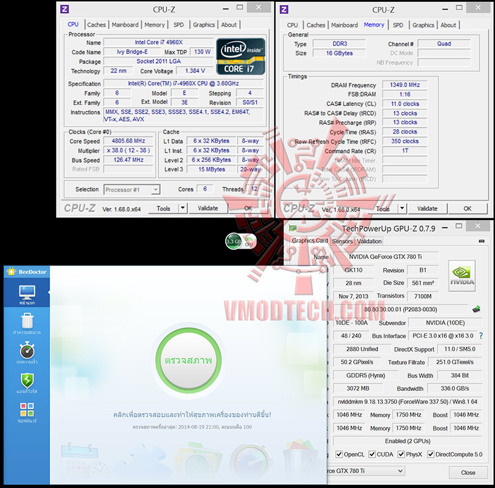Click the memory Type value DDR3
The image size is (495, 488).
tap(339, 43)
